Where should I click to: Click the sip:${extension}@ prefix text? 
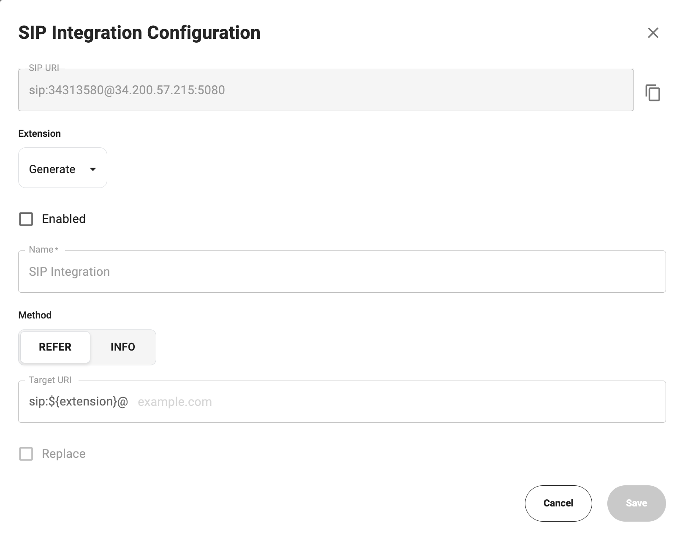[x=79, y=402]
